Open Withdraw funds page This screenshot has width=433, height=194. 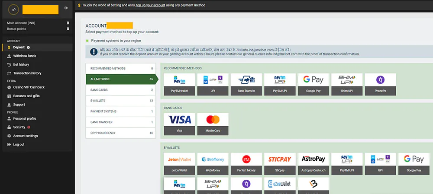25,56
